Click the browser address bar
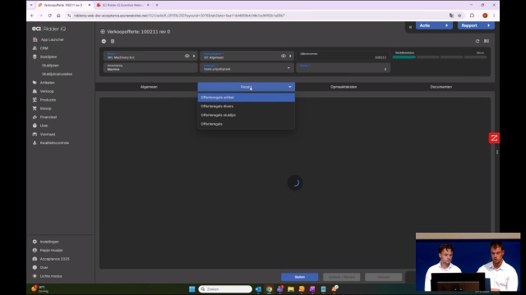Image resolution: width=526 pixels, height=295 pixels. click(258, 16)
